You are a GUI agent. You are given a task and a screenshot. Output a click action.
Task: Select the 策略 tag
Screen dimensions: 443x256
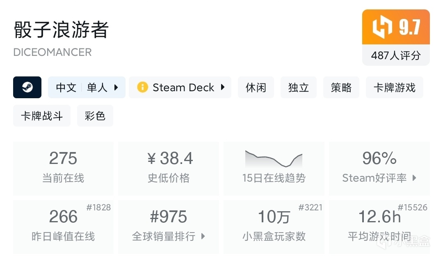coord(341,88)
